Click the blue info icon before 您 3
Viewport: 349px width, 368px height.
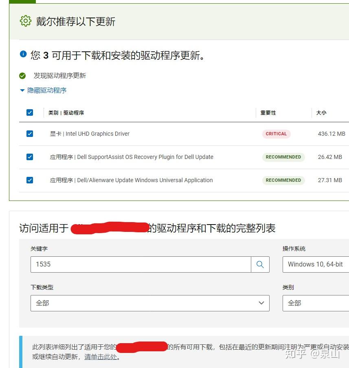tap(23, 54)
